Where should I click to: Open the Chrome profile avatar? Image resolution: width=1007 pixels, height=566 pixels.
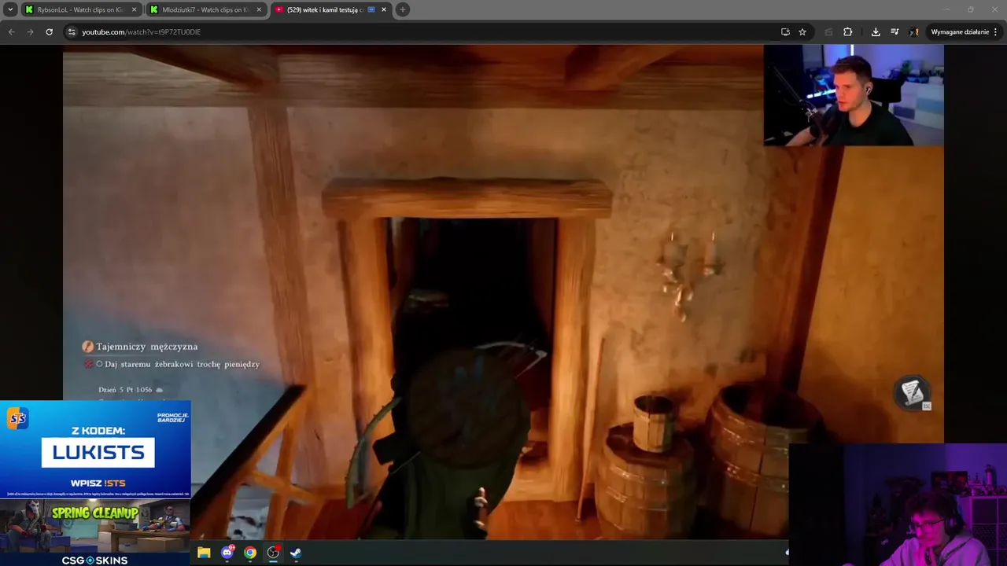pyautogui.click(x=913, y=31)
